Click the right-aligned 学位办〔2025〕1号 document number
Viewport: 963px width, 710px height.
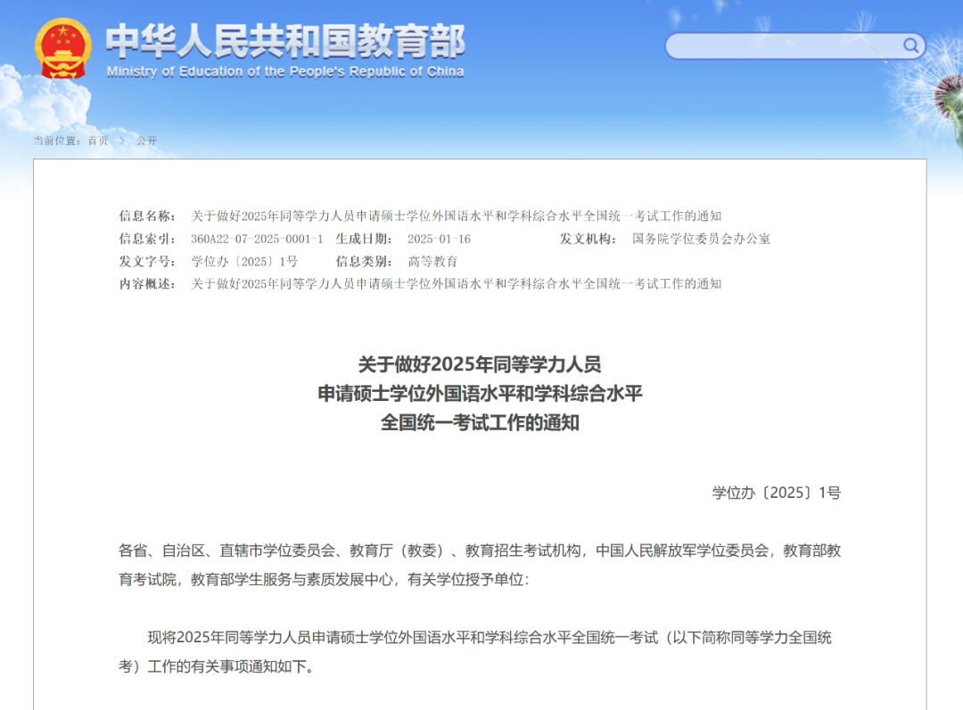point(776,493)
